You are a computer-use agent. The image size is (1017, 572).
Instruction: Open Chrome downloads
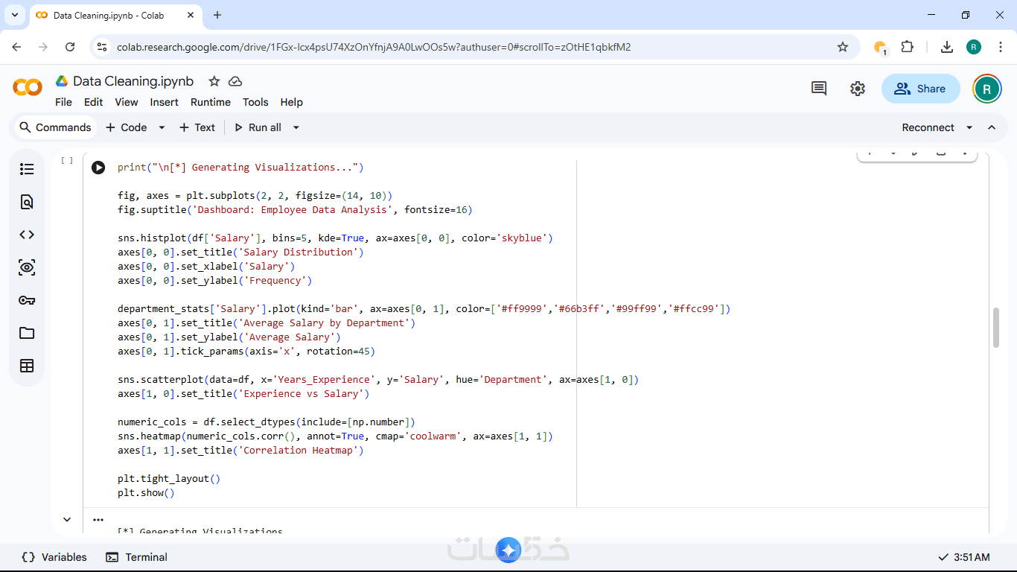pyautogui.click(x=947, y=47)
